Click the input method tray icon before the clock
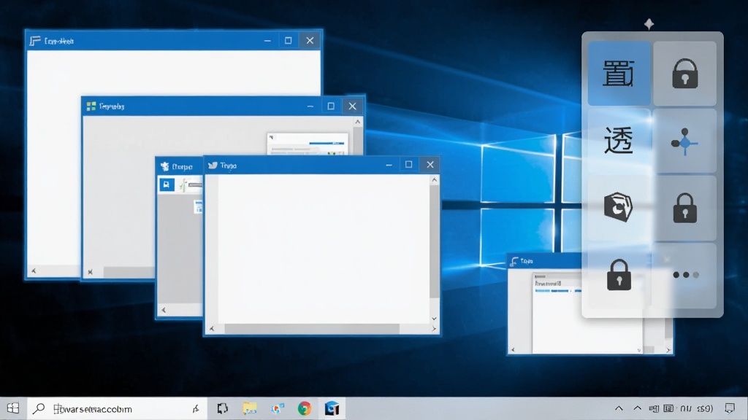The image size is (748, 420). click(669, 408)
